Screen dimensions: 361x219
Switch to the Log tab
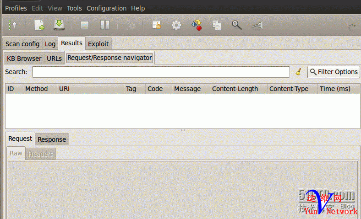click(x=50, y=43)
